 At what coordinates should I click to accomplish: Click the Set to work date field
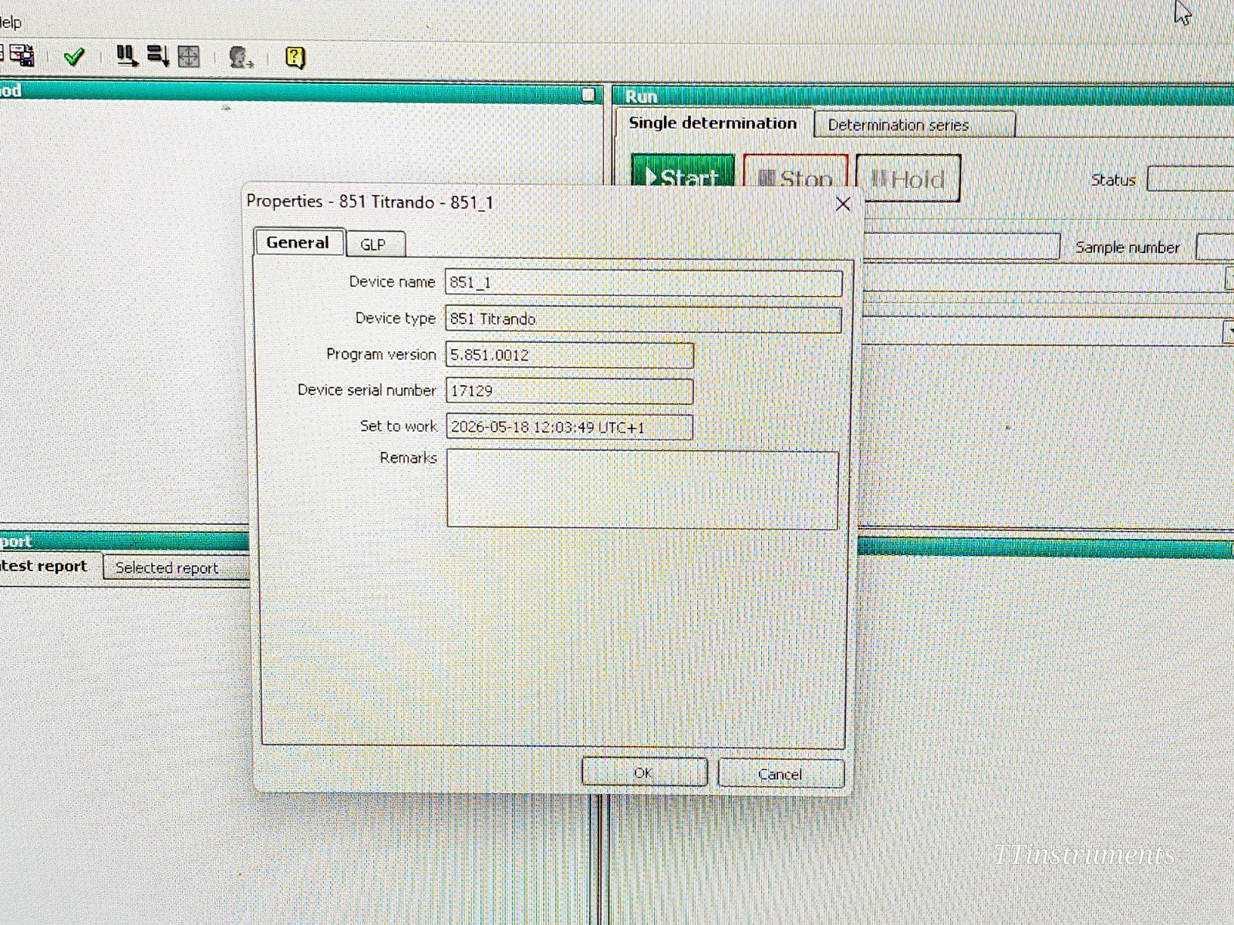[569, 427]
